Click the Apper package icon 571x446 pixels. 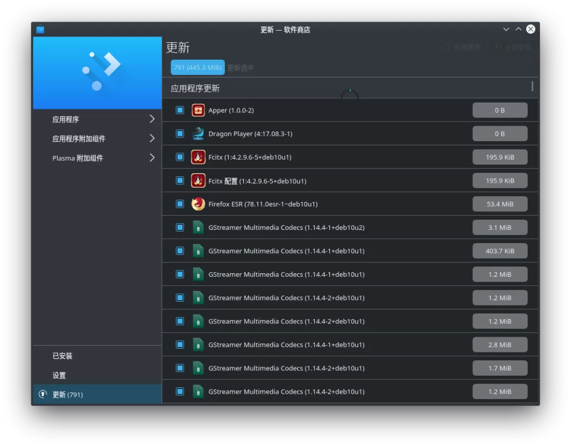click(x=198, y=110)
